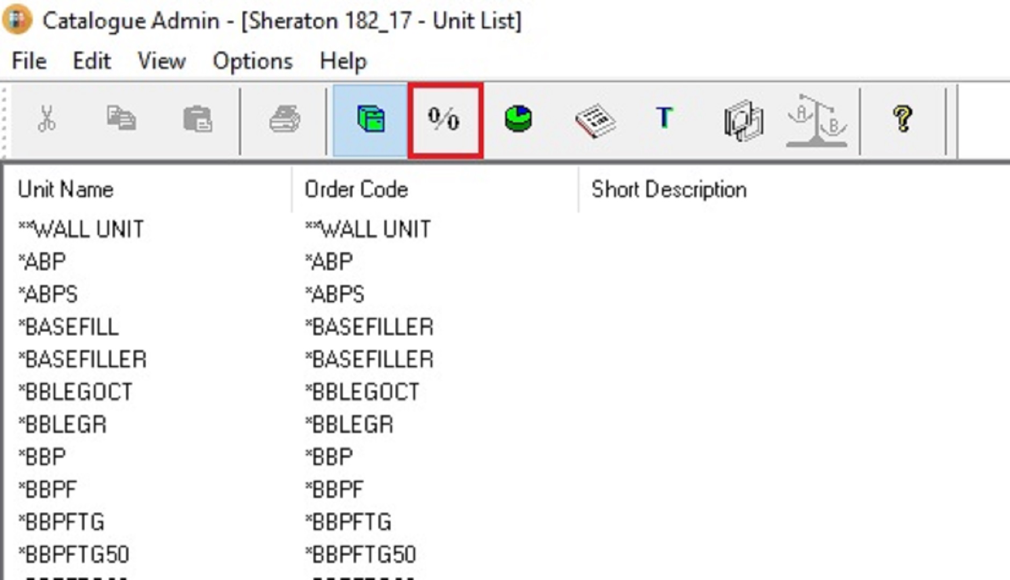1010x580 pixels.
Task: Select the **WALL UNIT unit name row
Action: tap(81, 229)
